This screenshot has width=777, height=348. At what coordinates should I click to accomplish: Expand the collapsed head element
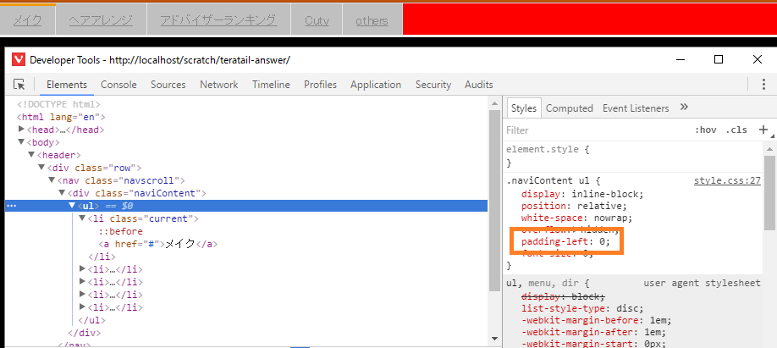pyautogui.click(x=22, y=130)
